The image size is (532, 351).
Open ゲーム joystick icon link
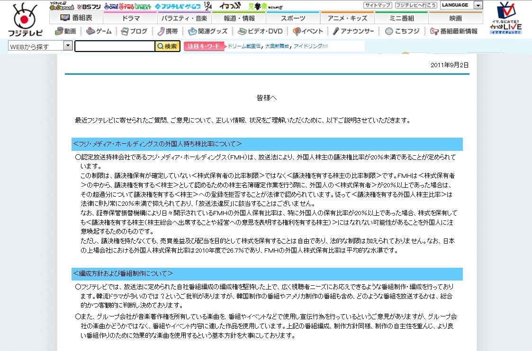[99, 31]
